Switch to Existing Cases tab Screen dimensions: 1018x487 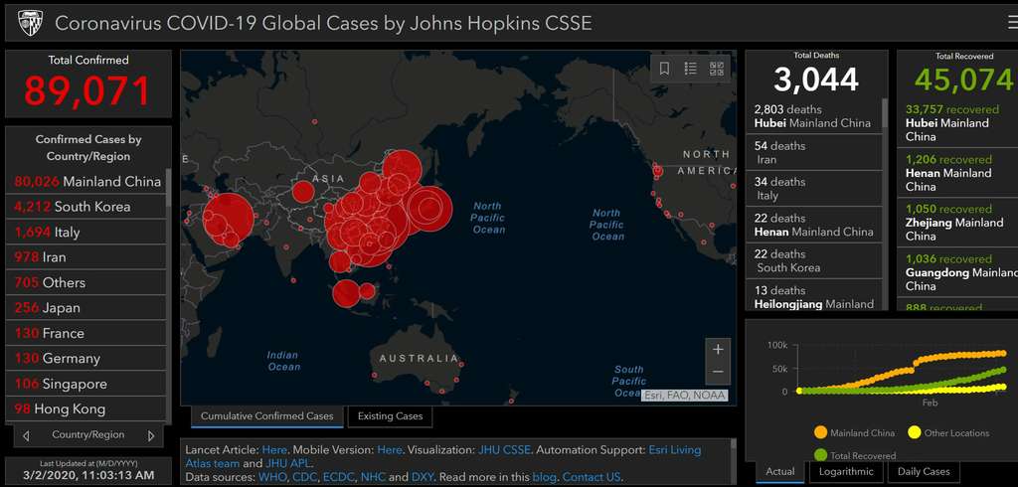click(x=390, y=416)
